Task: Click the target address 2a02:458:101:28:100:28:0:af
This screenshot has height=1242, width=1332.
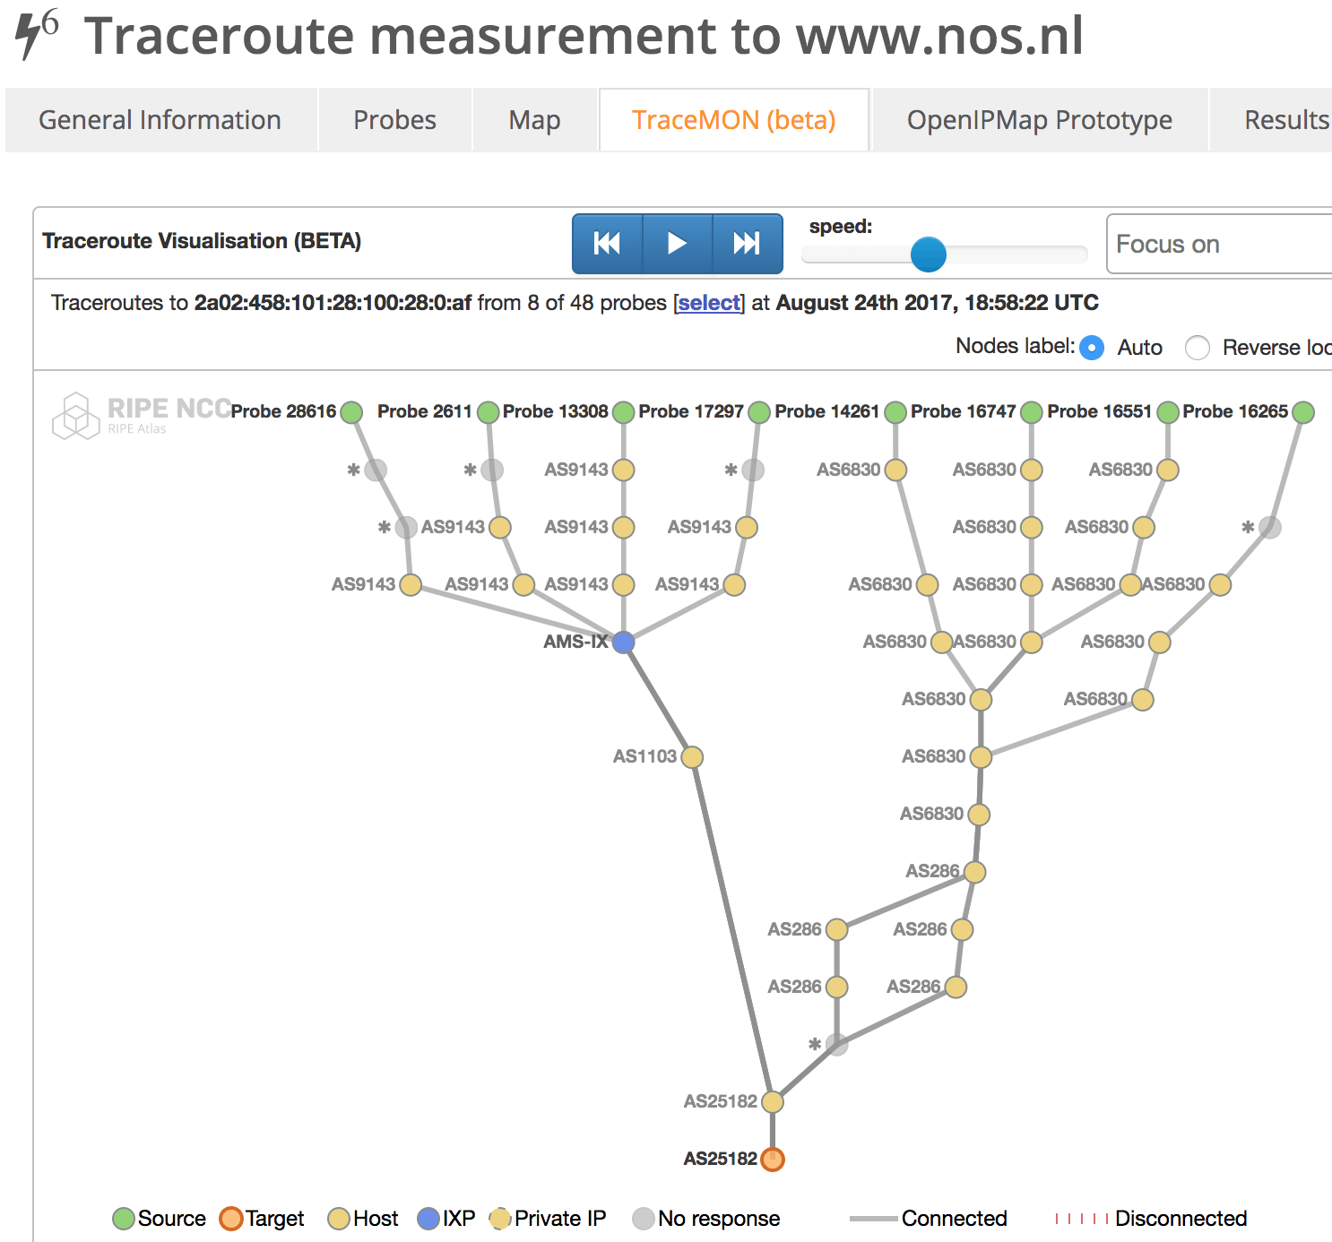Action: coord(333,303)
